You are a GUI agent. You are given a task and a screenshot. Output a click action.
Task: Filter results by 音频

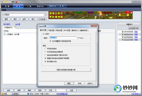point(29,90)
